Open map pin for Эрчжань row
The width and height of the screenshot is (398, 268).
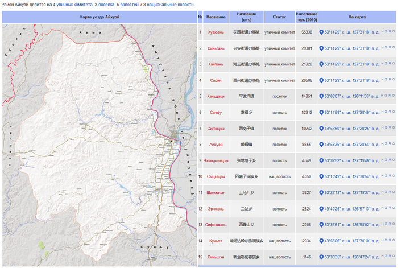(x=321, y=209)
